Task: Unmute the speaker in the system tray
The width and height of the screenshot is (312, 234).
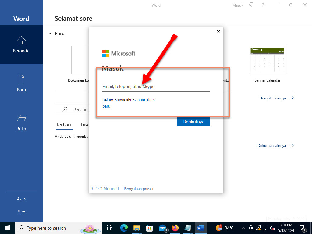Action: click(272, 228)
